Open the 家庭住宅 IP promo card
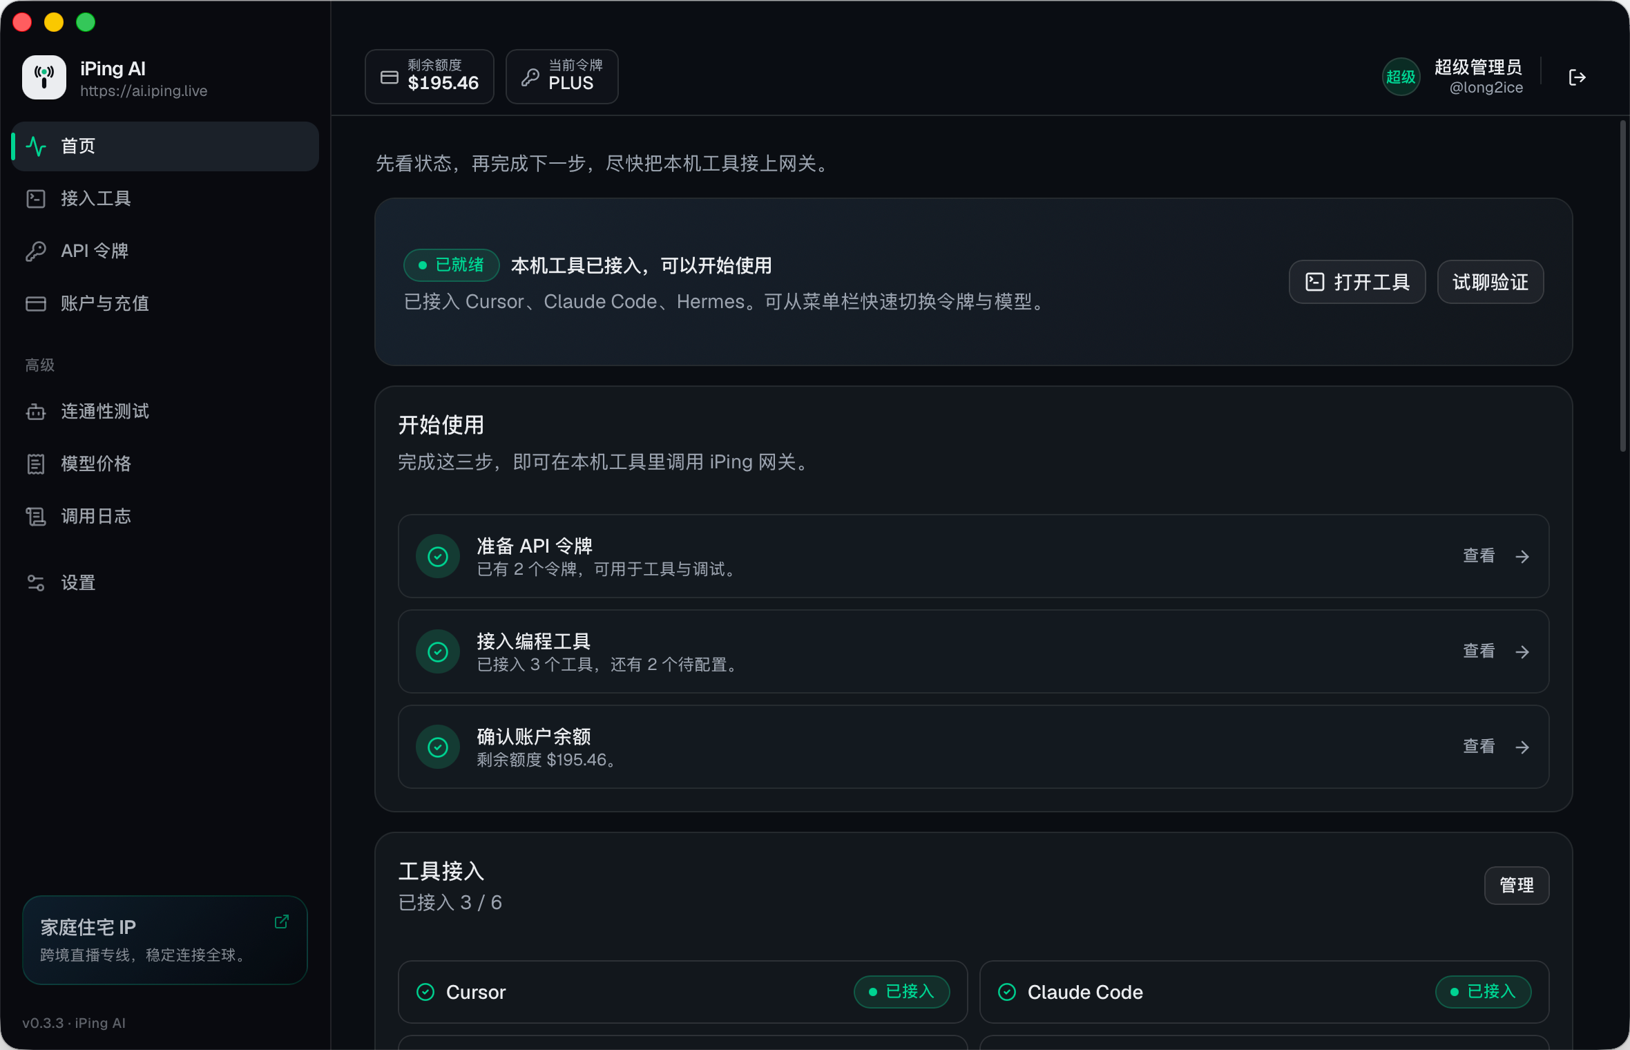The height and width of the screenshot is (1050, 1630). coord(165,940)
